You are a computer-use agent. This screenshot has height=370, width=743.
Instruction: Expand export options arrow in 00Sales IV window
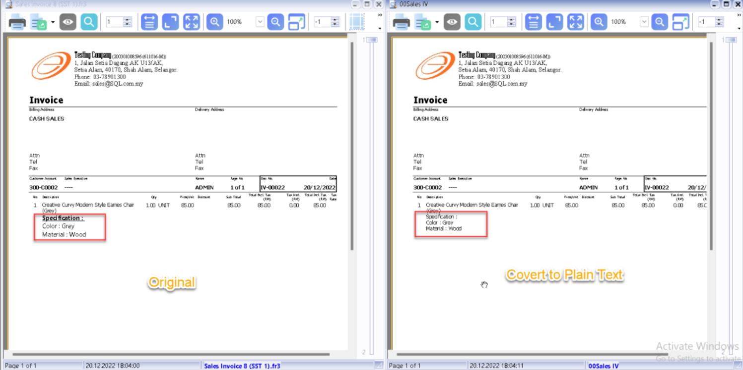pos(437,22)
